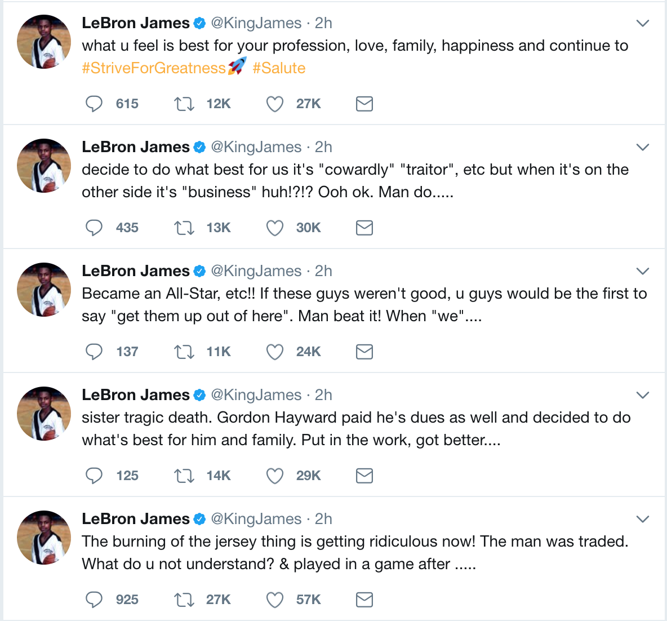
Task: Direct message the "Became an All-Star" tweet
Action: [364, 352]
